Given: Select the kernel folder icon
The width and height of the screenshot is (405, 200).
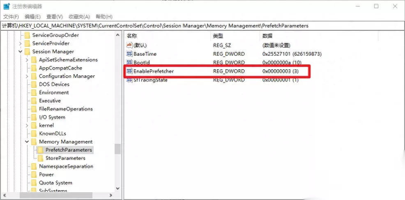Looking at the screenshot, I should [34, 125].
